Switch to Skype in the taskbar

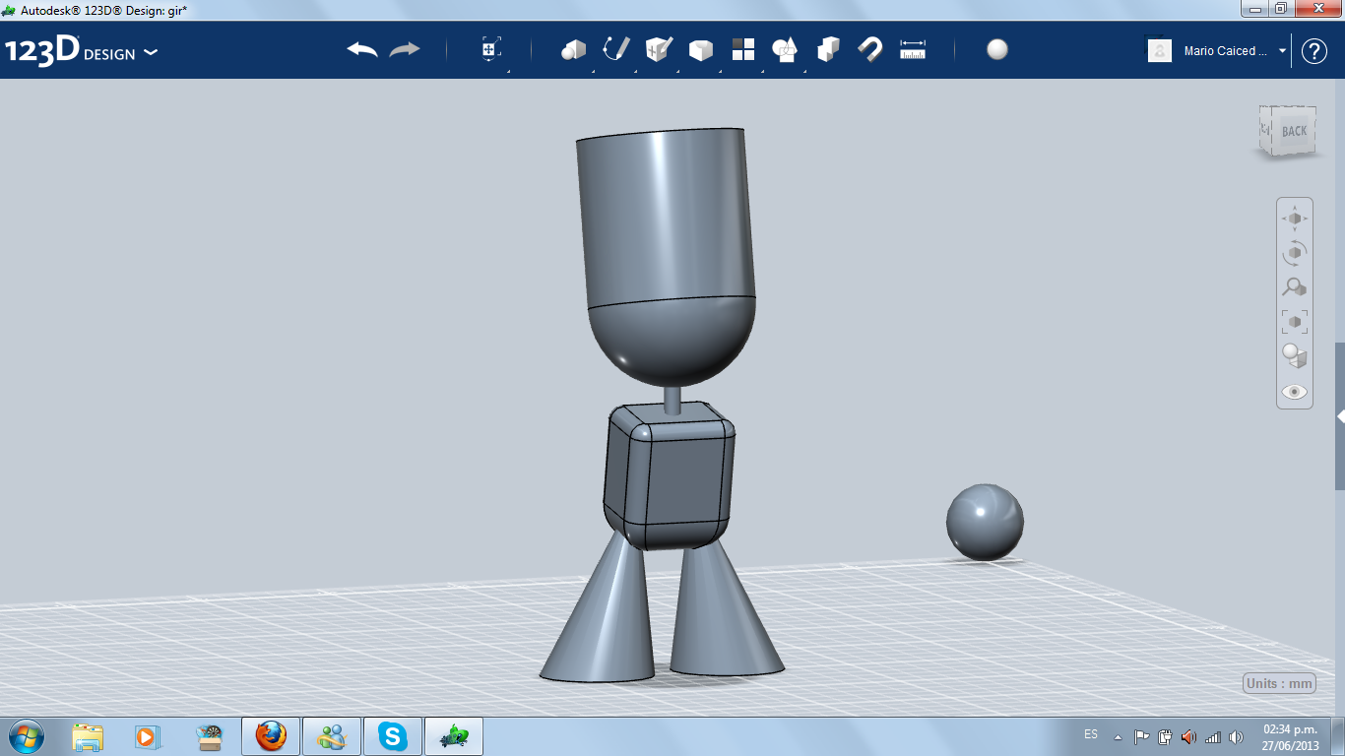pos(393,736)
